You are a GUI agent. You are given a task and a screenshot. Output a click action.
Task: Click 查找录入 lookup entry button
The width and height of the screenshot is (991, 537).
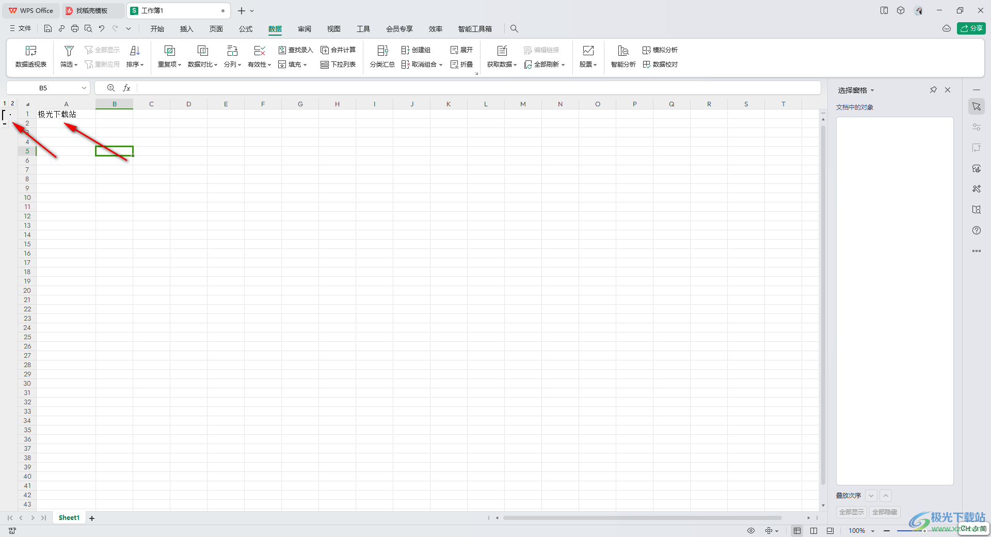[296, 50]
